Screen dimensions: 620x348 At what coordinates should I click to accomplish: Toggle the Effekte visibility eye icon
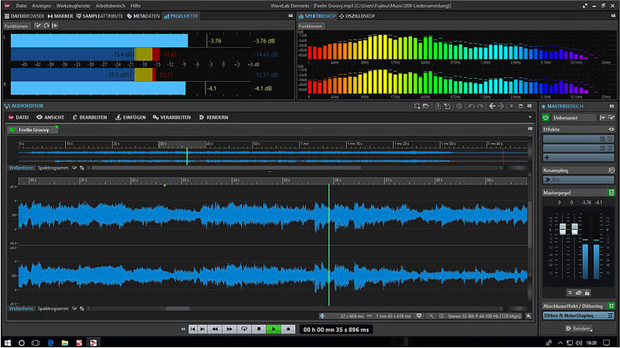611,129
